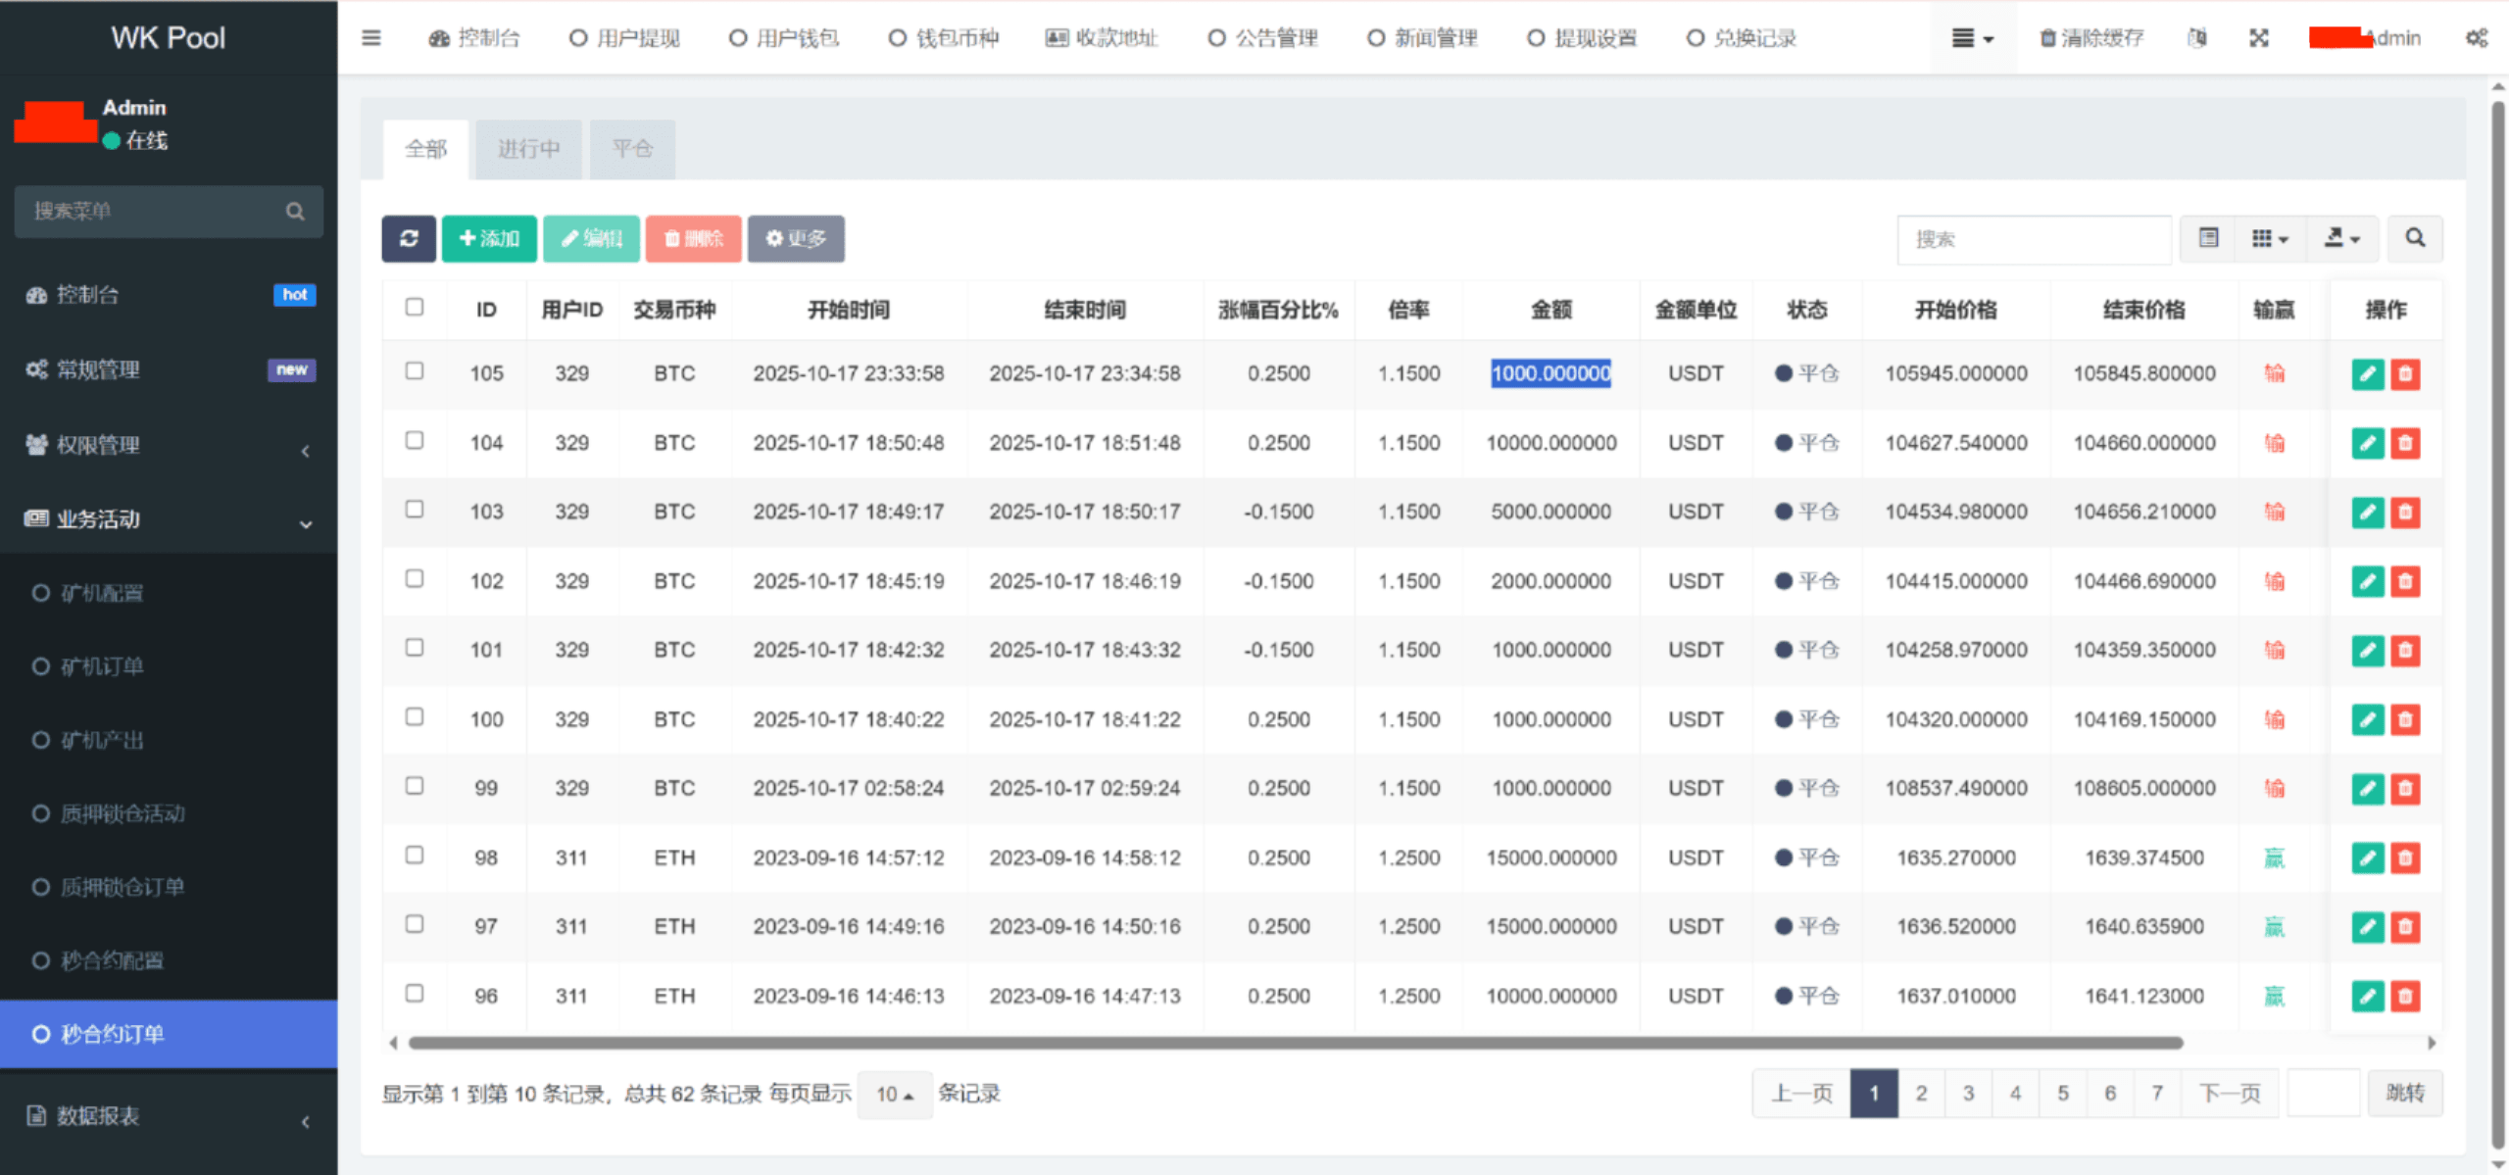Open the columns visibility dropdown
Image resolution: width=2509 pixels, height=1175 pixels.
click(x=2269, y=238)
